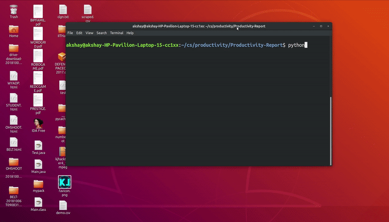
Task: Select OHSHOOT.html file icon
Action: pos(14,120)
